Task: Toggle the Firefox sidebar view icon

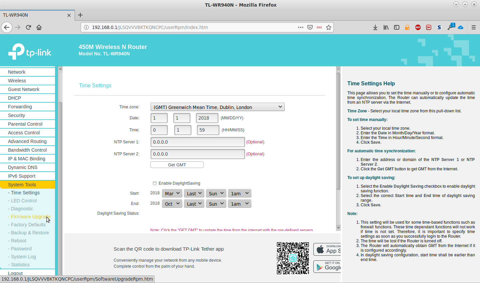Action: tap(397, 27)
